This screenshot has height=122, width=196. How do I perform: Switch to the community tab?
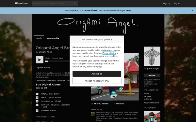click(x=53, y=38)
